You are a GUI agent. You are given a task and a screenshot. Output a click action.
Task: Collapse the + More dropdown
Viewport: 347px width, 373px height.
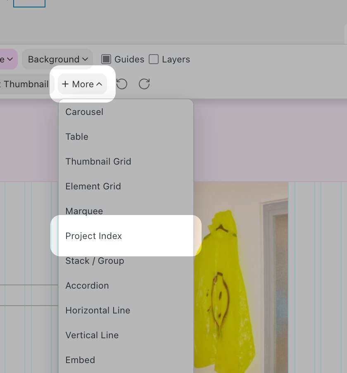click(82, 84)
